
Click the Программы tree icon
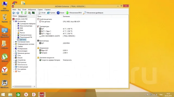(x=16, y=62)
